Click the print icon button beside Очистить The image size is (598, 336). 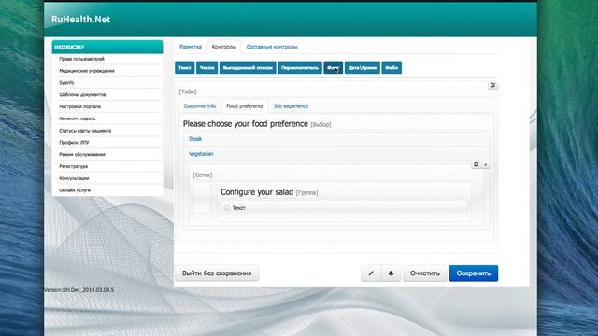[391, 273]
